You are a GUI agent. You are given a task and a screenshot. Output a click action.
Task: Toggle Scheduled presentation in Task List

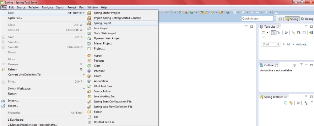279,33
